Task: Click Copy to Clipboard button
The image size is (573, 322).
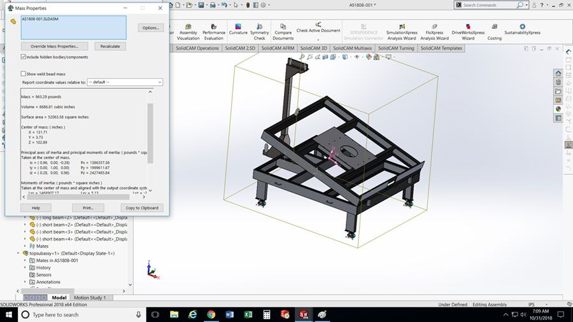Action: pos(142,207)
